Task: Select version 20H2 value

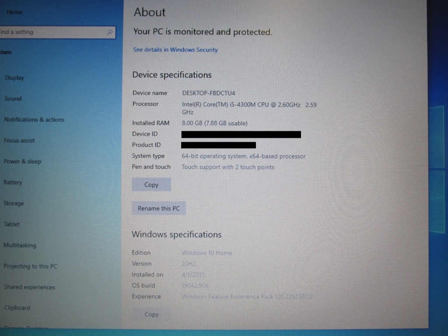Action: click(189, 264)
